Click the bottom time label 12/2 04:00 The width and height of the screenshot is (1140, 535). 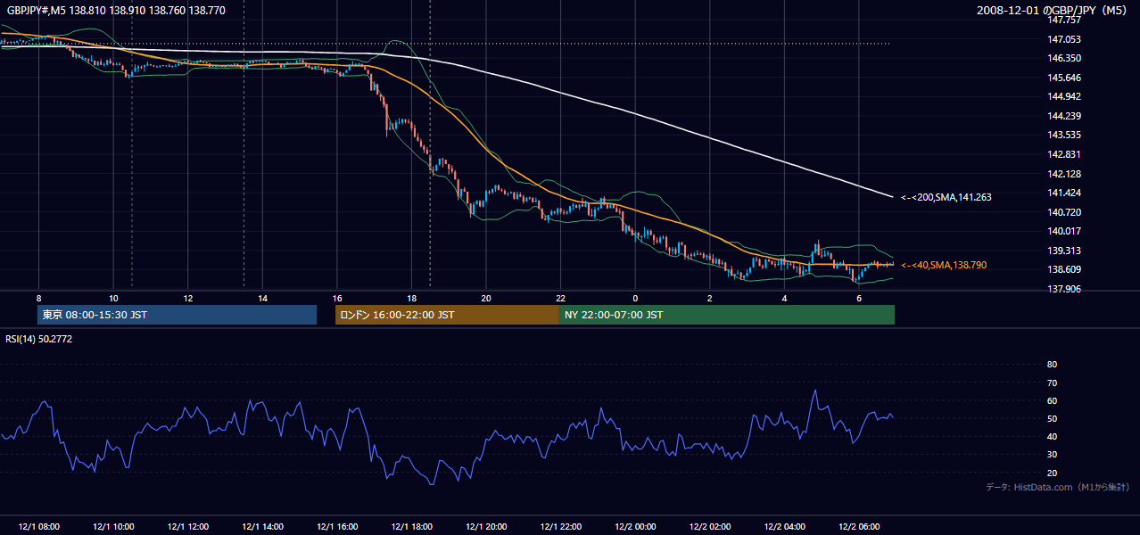coord(785,527)
